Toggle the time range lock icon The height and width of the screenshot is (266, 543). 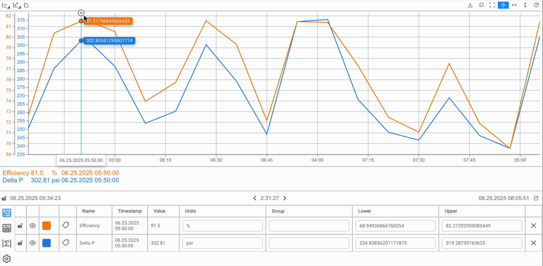tap(4, 199)
